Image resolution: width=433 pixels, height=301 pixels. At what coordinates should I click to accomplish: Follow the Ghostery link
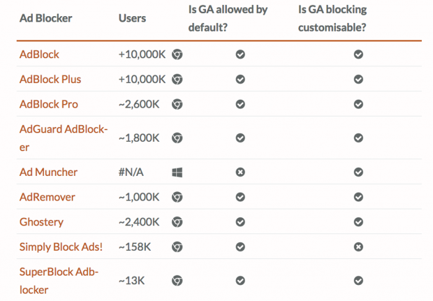tap(41, 222)
